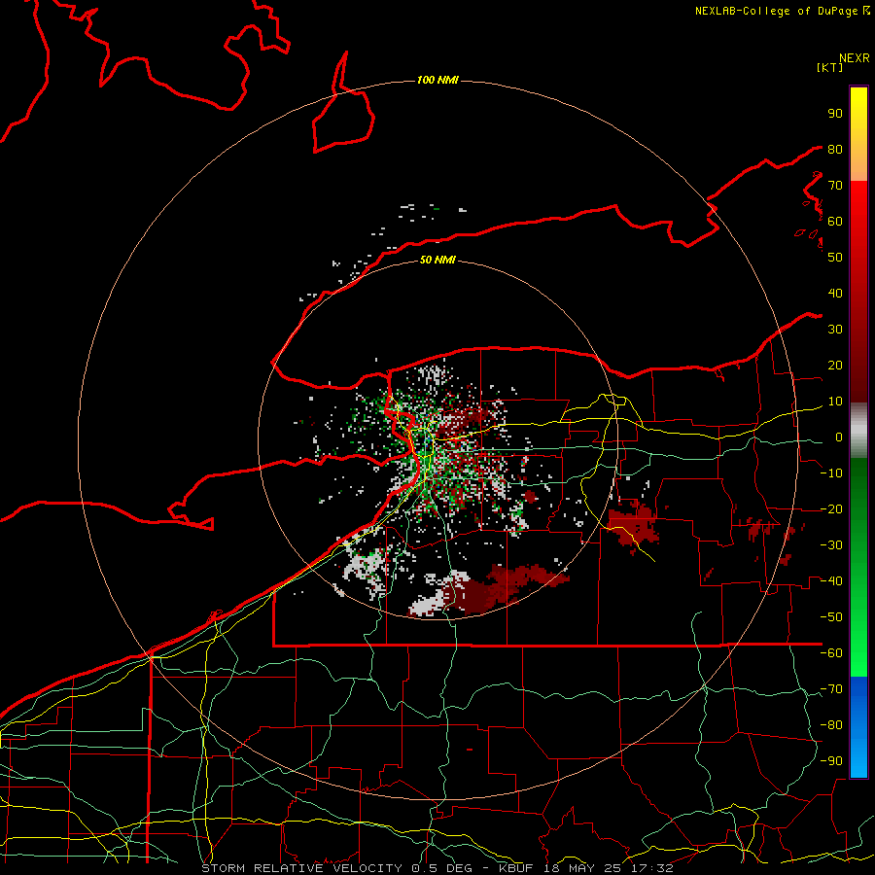Click the NEXLAB-College of DuPage watermark text
The height and width of the screenshot is (875, 875).
click(x=782, y=11)
